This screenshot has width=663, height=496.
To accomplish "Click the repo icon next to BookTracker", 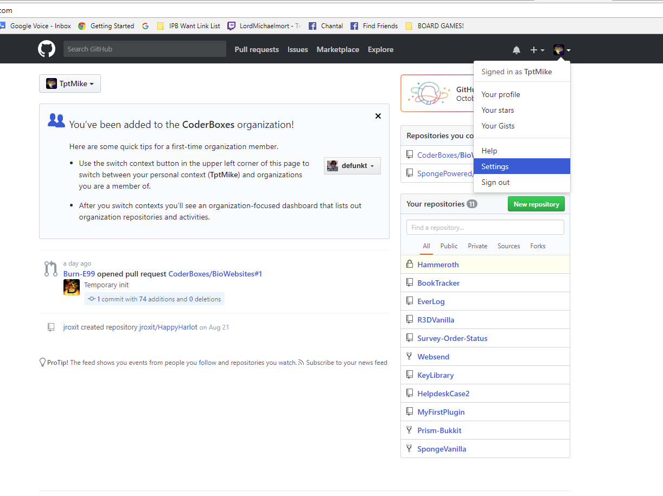I will click(x=410, y=283).
